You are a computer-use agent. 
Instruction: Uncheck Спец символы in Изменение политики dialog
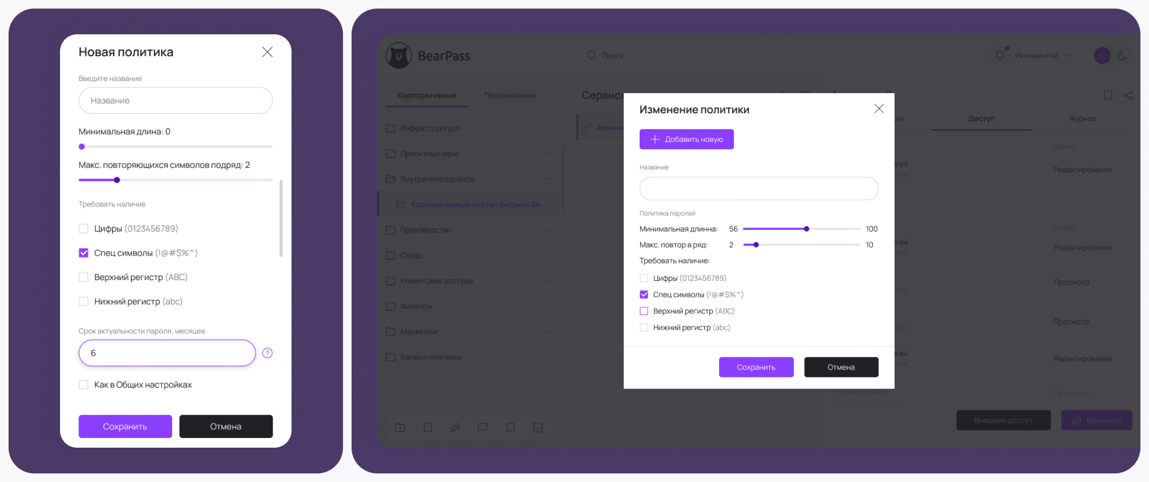(x=644, y=294)
